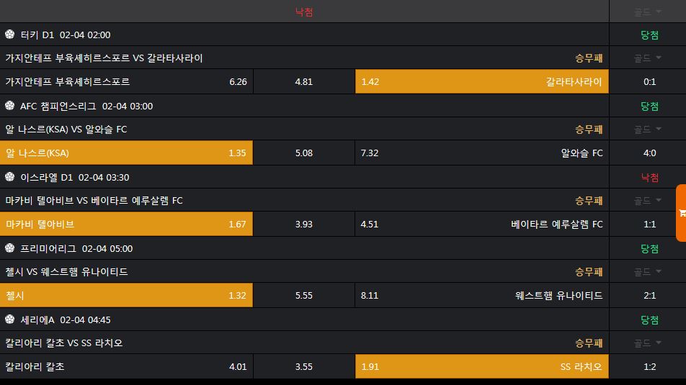686x385 pixels.
Task: Open the orange cart side tab
Action: coord(681,213)
